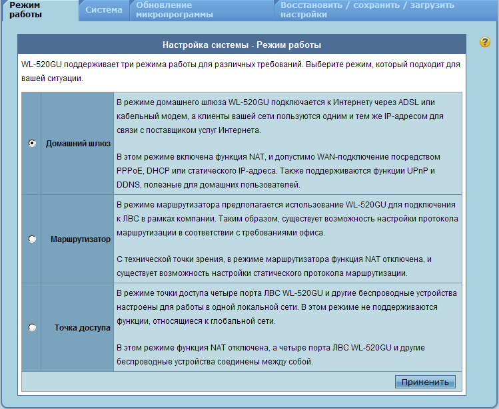
Task: Click the Домашний шлюз label
Action: tap(78, 144)
